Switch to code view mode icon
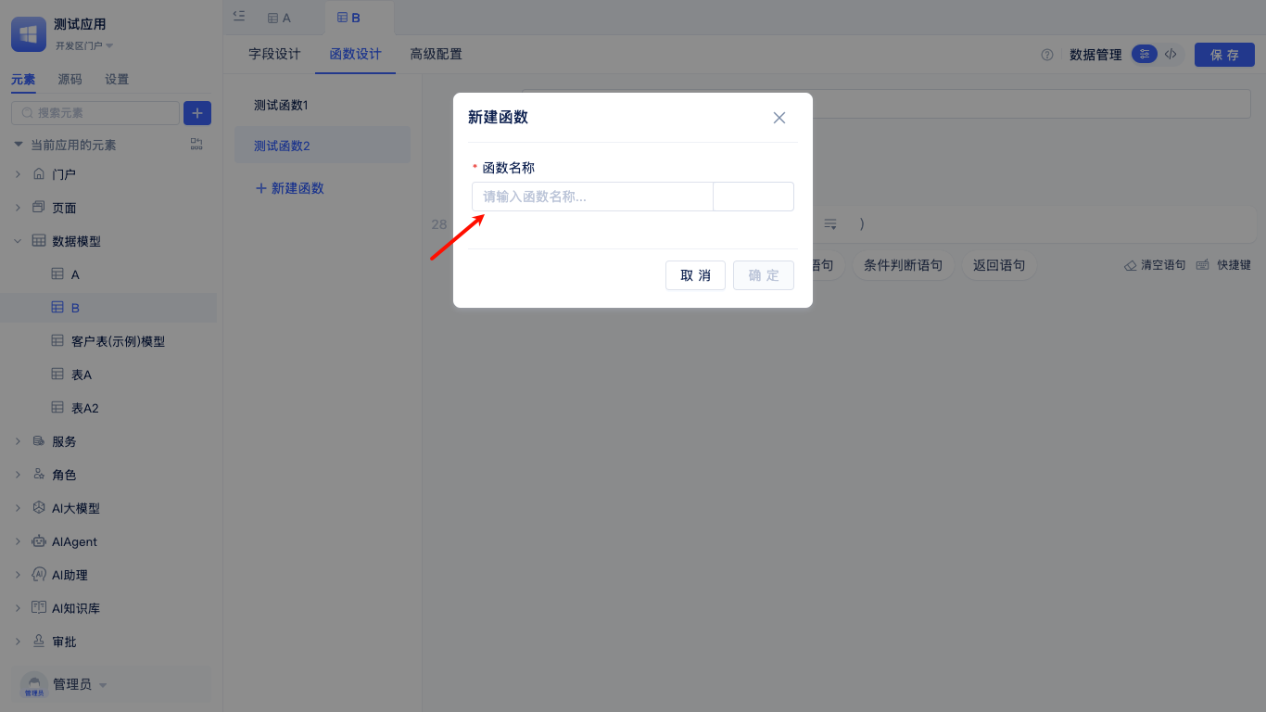The image size is (1266, 712). [x=1171, y=55]
